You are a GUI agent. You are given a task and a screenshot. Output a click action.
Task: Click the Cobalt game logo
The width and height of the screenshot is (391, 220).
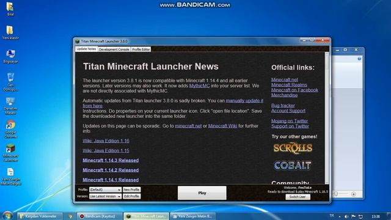293,166
